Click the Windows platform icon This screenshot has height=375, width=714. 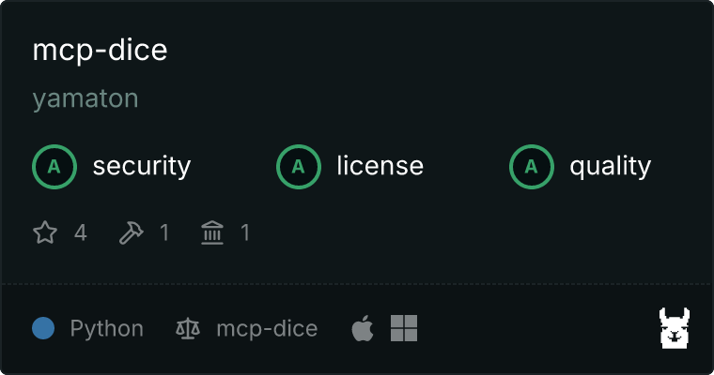click(404, 328)
